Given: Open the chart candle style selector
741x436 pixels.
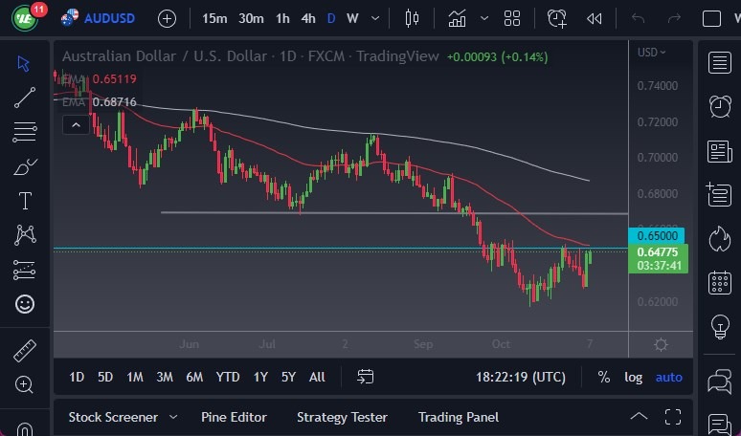Looking at the screenshot, I should point(413,18).
